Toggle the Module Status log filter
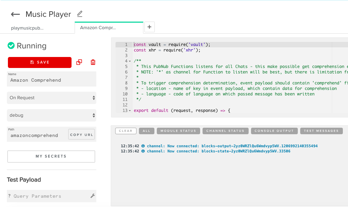Viewport: 348px width, 207px height. point(178,131)
